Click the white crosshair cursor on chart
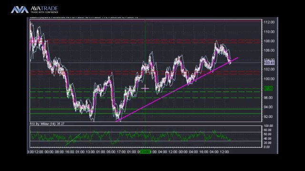Image resolution: width=305 pixels, height=171 pixels. [145, 89]
